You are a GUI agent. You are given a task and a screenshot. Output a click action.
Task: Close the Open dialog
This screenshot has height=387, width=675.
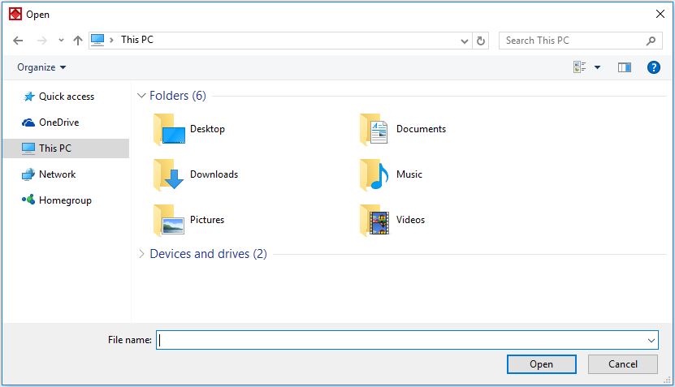[660, 14]
